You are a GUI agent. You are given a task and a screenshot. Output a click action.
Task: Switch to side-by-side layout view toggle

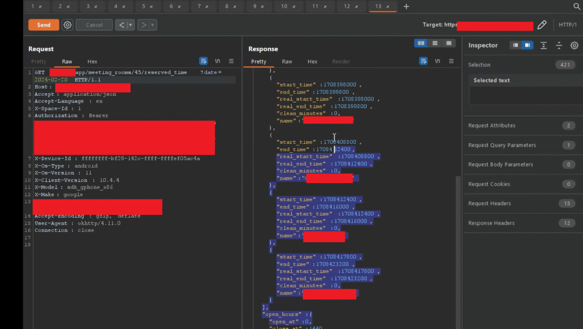pos(421,43)
